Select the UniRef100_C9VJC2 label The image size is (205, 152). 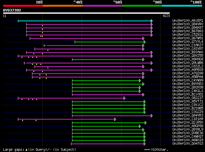(x=188, y=105)
